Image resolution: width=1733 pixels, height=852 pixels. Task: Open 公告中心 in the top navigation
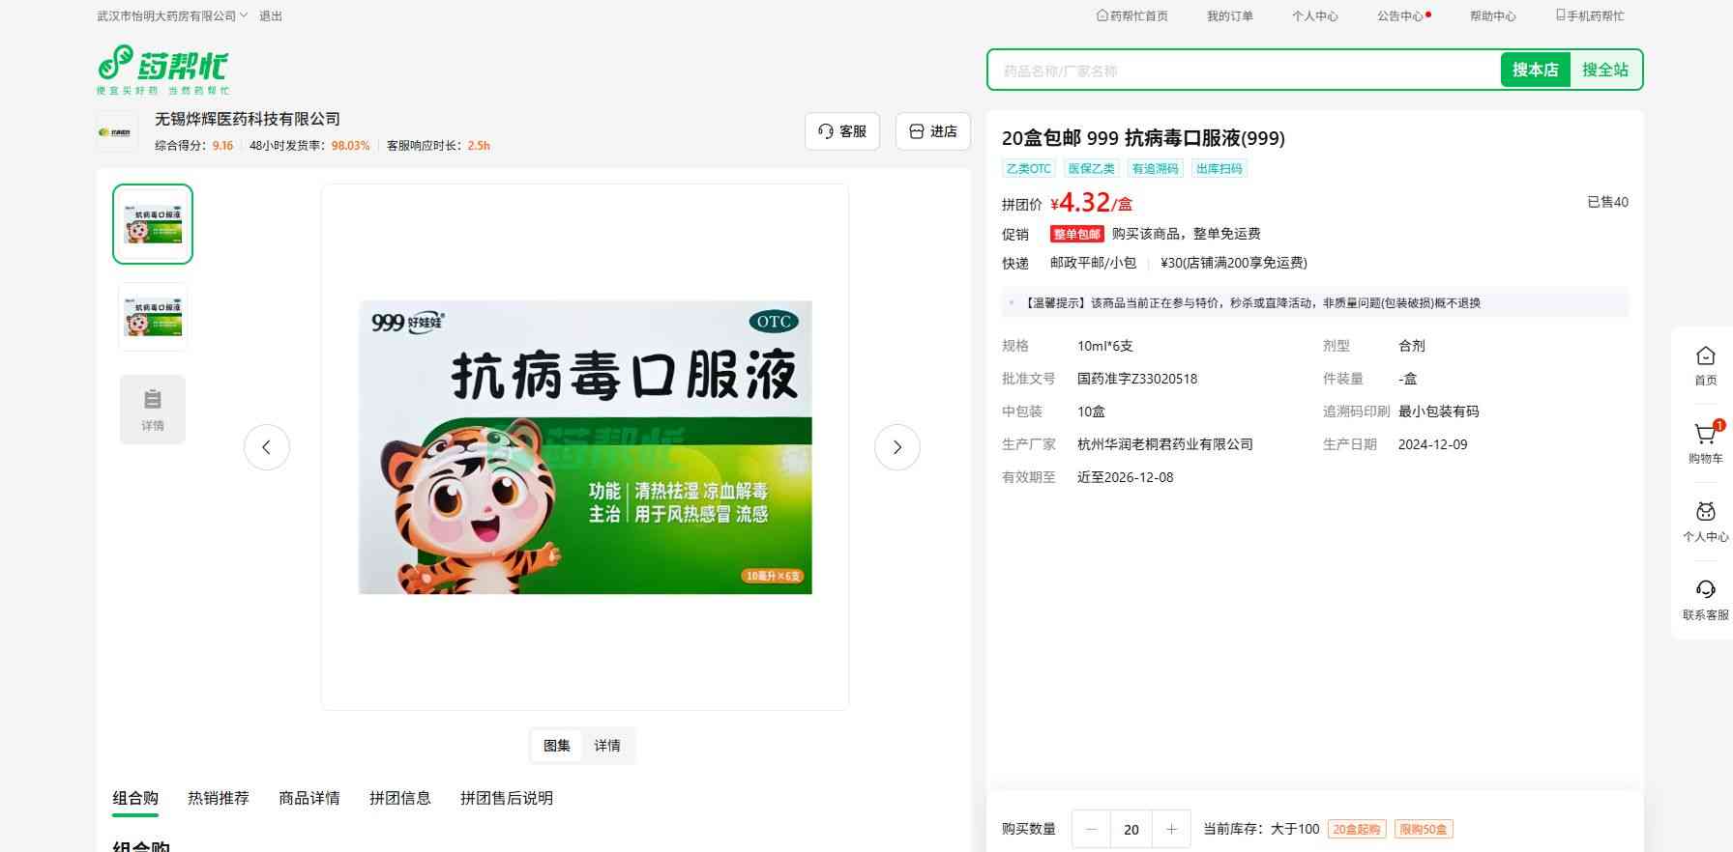1400,16
